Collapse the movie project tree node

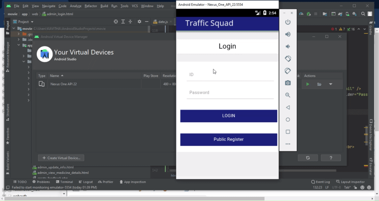pyautogui.click(x=13, y=28)
